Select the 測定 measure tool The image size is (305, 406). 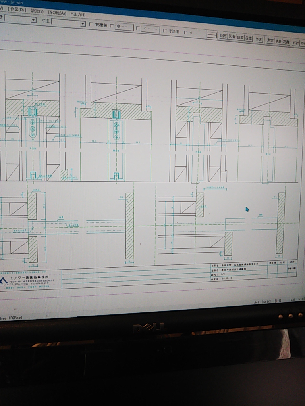click(270, 40)
